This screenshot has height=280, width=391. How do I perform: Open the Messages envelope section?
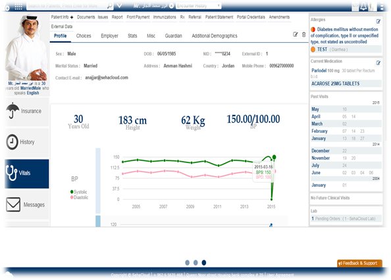coord(27,204)
